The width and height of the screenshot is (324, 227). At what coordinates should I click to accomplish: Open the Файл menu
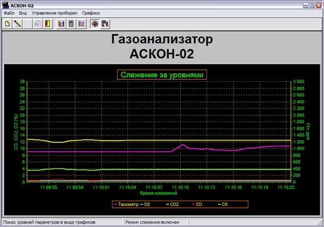(9, 13)
